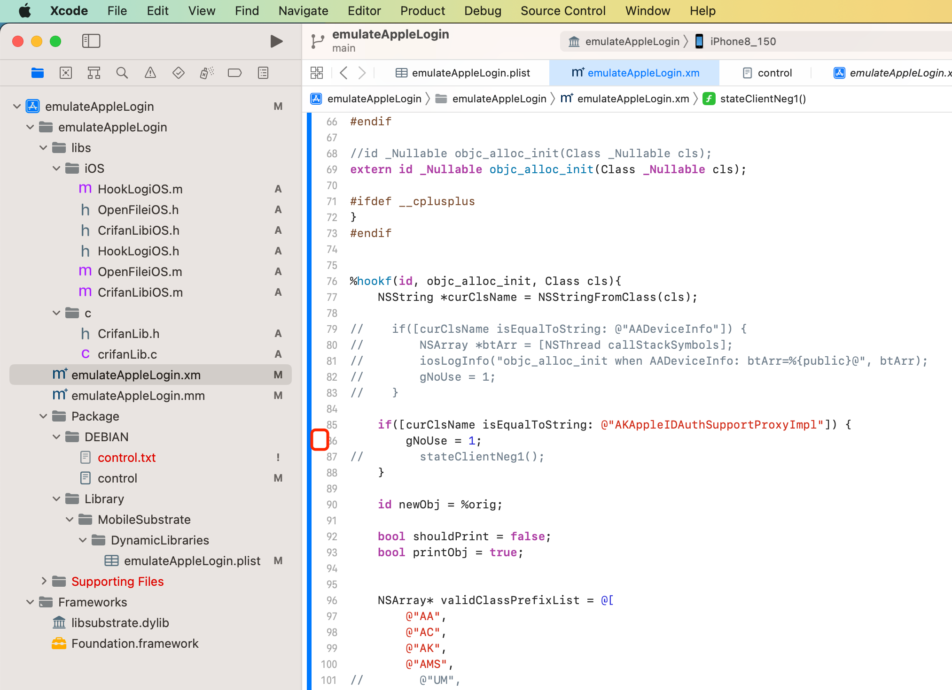Select Foundation.framework under Frameworks
The image size is (952, 690).
(150, 644)
